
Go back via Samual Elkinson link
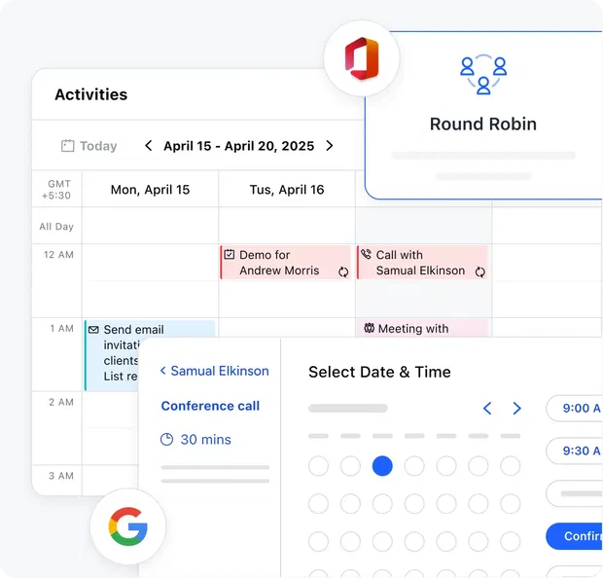click(x=214, y=371)
